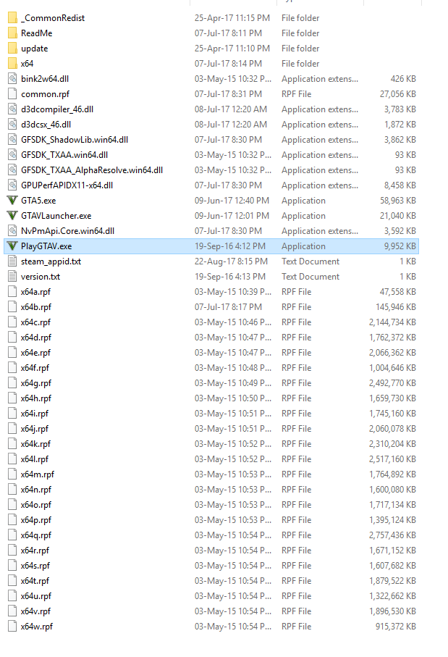
Task: Select the update folder icon
Action: point(12,49)
